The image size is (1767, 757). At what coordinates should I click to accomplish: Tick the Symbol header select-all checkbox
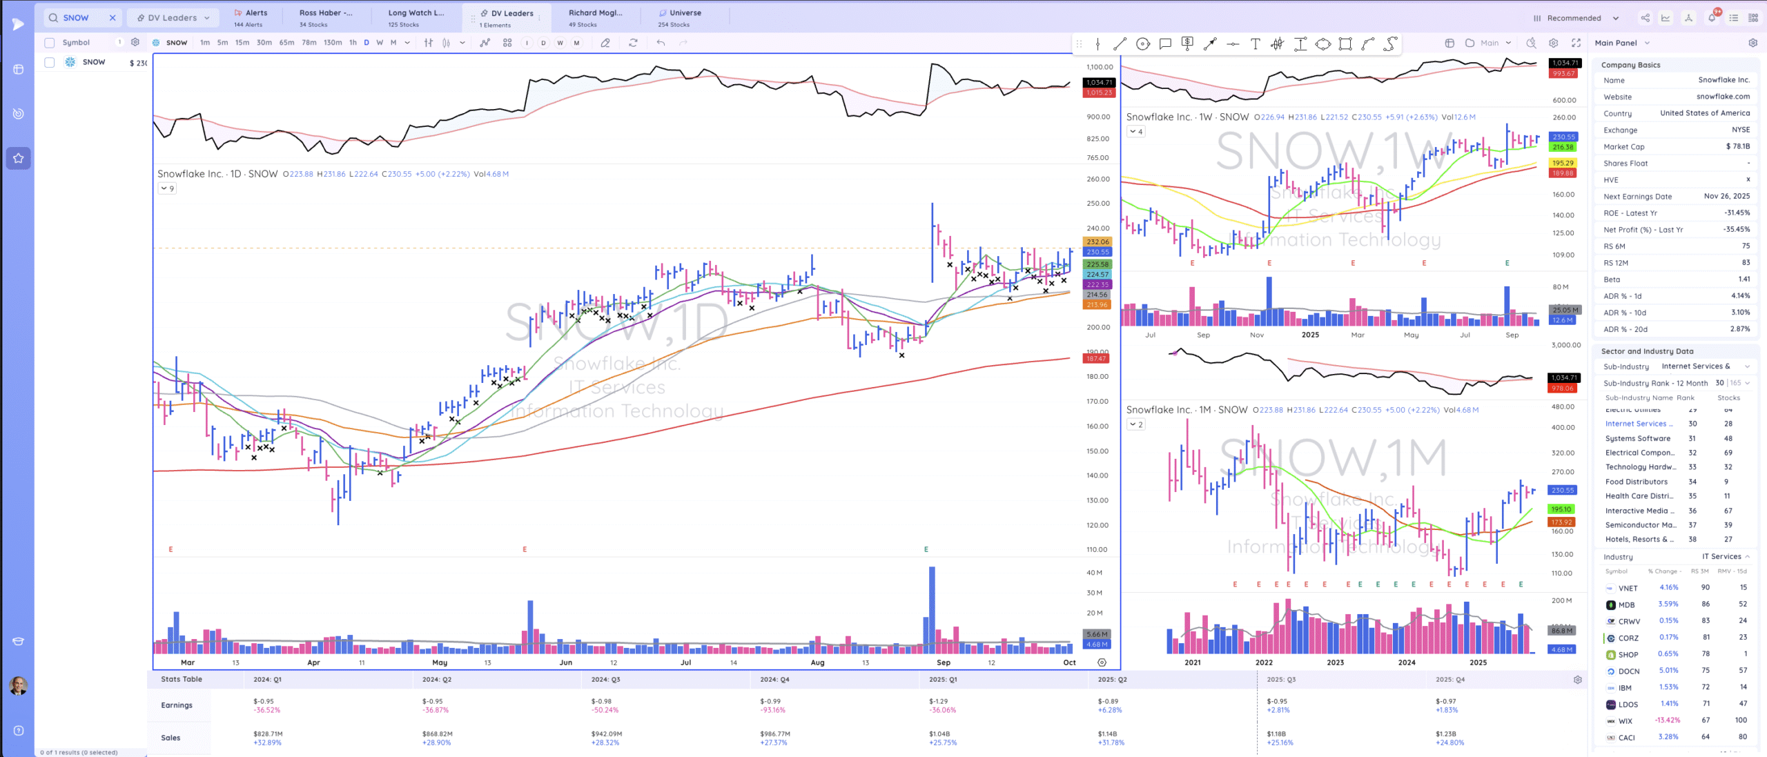pos(50,43)
